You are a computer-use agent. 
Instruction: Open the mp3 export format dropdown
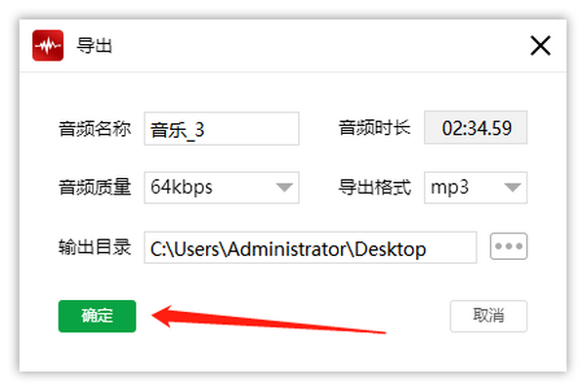pyautogui.click(x=476, y=188)
